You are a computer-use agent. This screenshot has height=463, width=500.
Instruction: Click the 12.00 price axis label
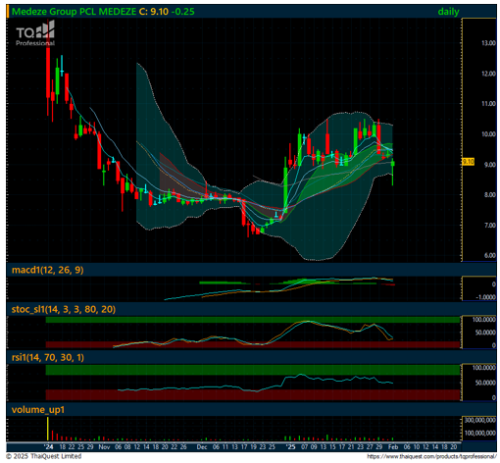(x=488, y=74)
